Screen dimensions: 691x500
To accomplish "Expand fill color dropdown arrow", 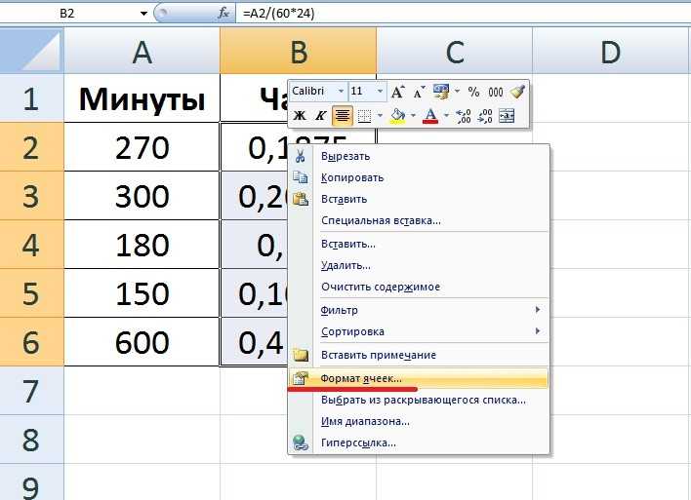I will (x=413, y=116).
